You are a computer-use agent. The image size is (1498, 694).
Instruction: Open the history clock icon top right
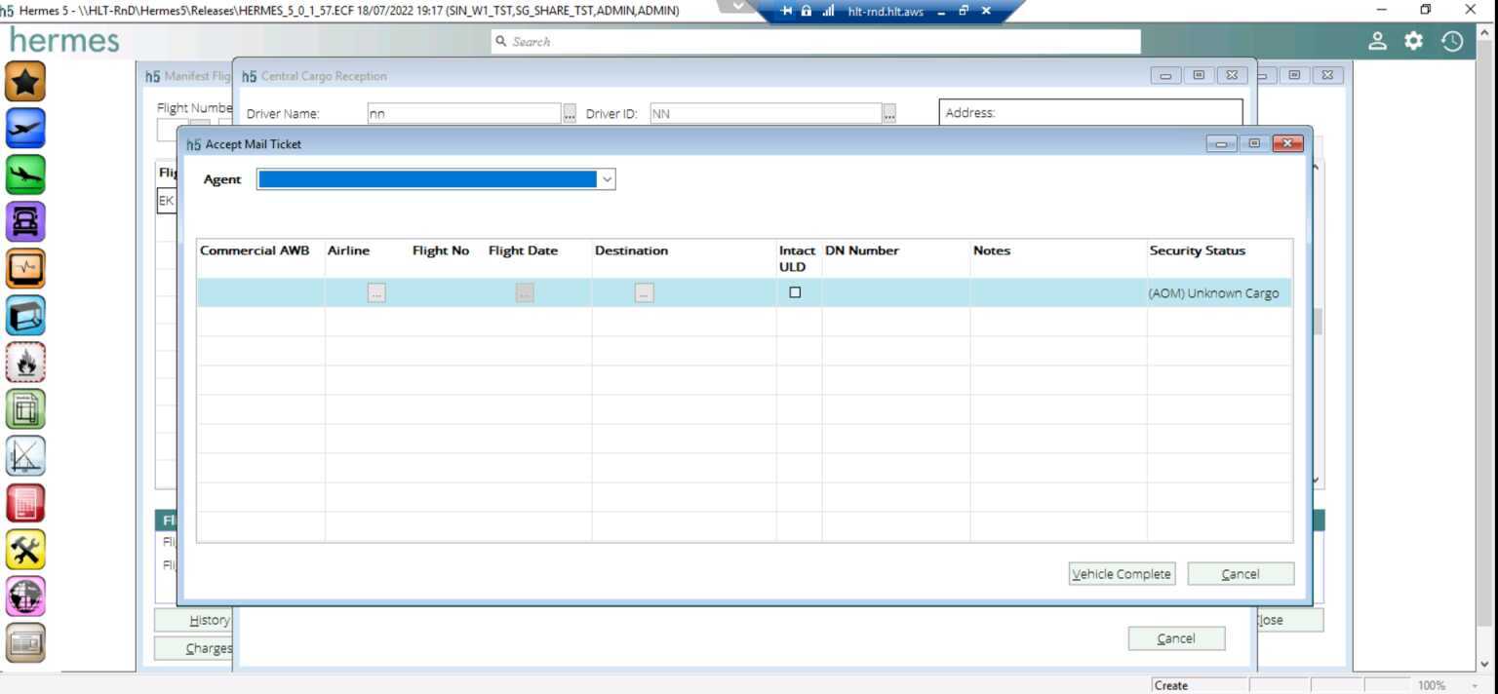[1452, 41]
